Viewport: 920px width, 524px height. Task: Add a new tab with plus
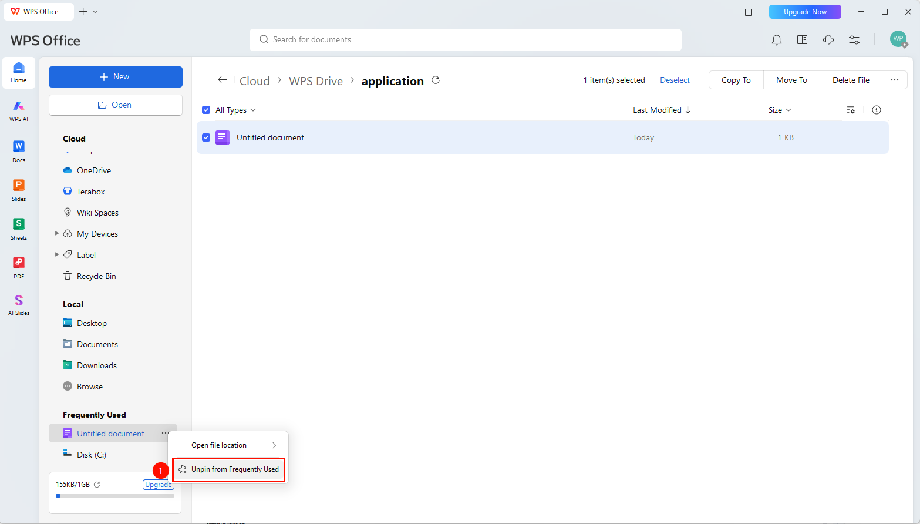pyautogui.click(x=83, y=12)
